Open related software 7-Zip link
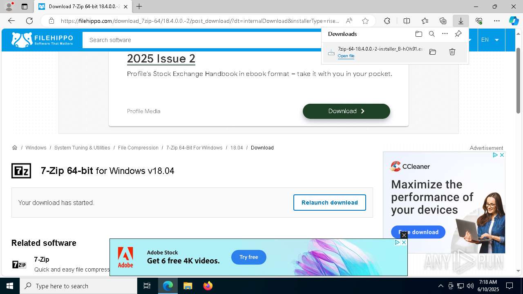 click(x=42, y=259)
